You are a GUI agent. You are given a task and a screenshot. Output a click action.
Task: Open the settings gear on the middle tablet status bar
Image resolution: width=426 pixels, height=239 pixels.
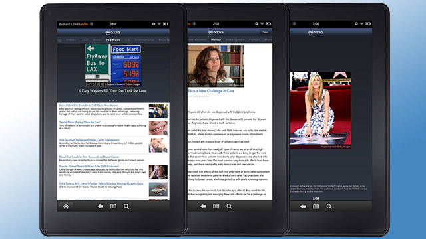[x=256, y=24]
